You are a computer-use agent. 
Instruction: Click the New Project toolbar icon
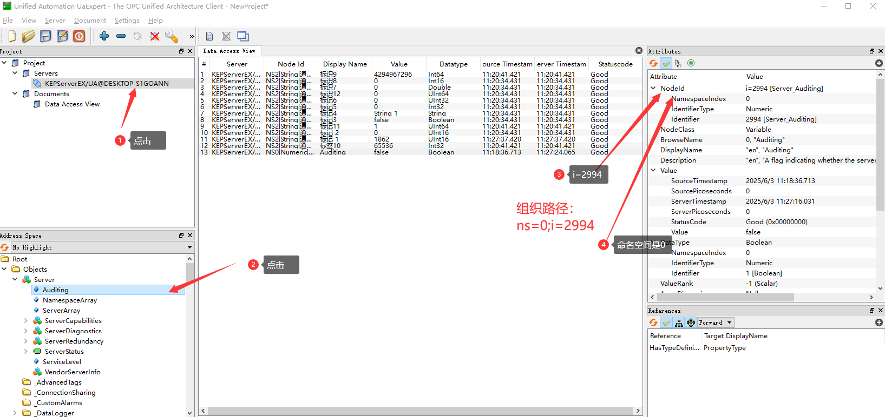click(x=12, y=36)
